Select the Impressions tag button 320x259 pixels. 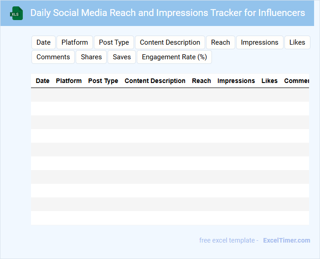coord(259,42)
